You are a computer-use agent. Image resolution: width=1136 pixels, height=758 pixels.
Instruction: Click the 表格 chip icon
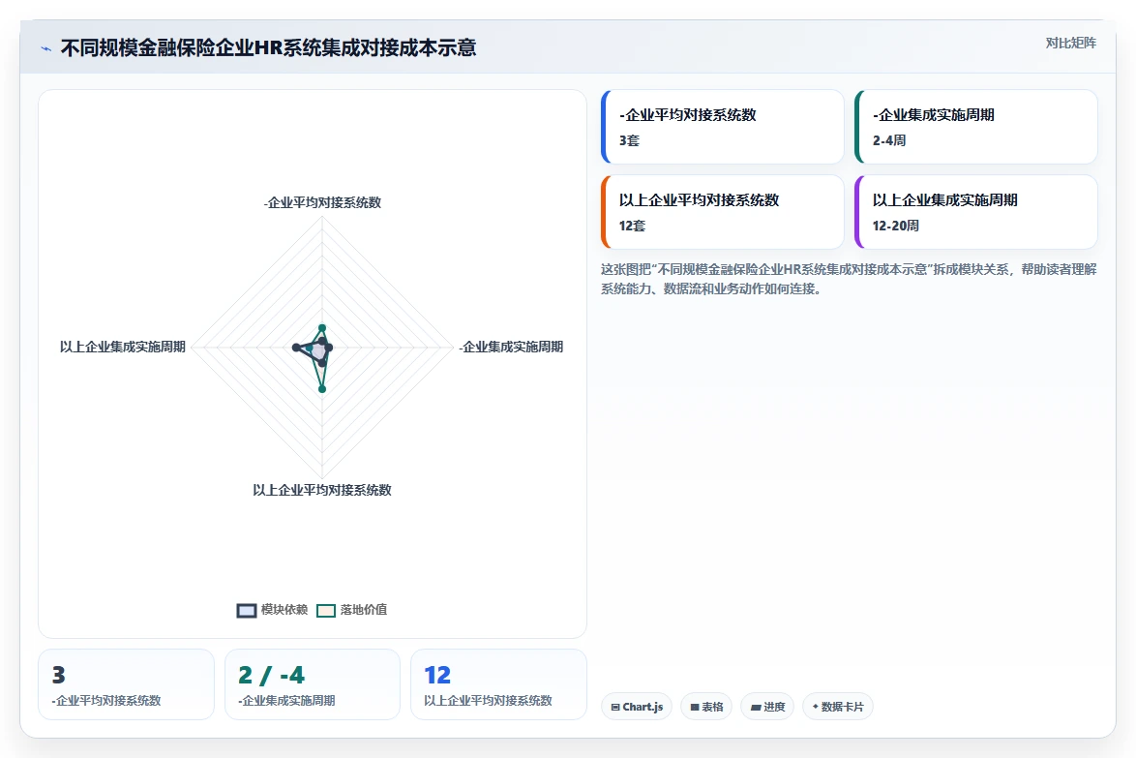[x=695, y=708]
